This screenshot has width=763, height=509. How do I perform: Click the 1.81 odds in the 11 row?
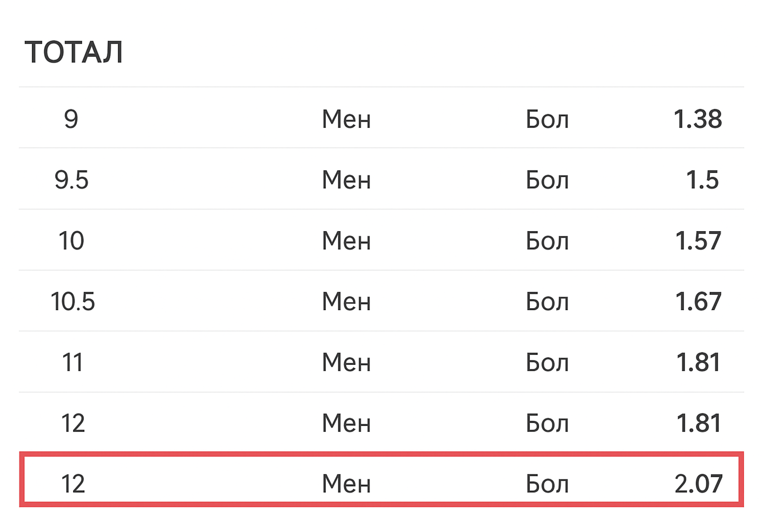698,362
